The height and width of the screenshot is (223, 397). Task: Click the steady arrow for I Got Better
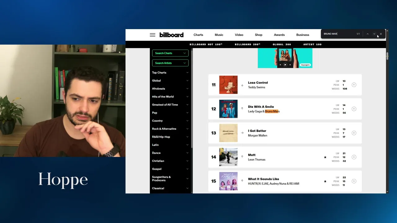click(242, 133)
